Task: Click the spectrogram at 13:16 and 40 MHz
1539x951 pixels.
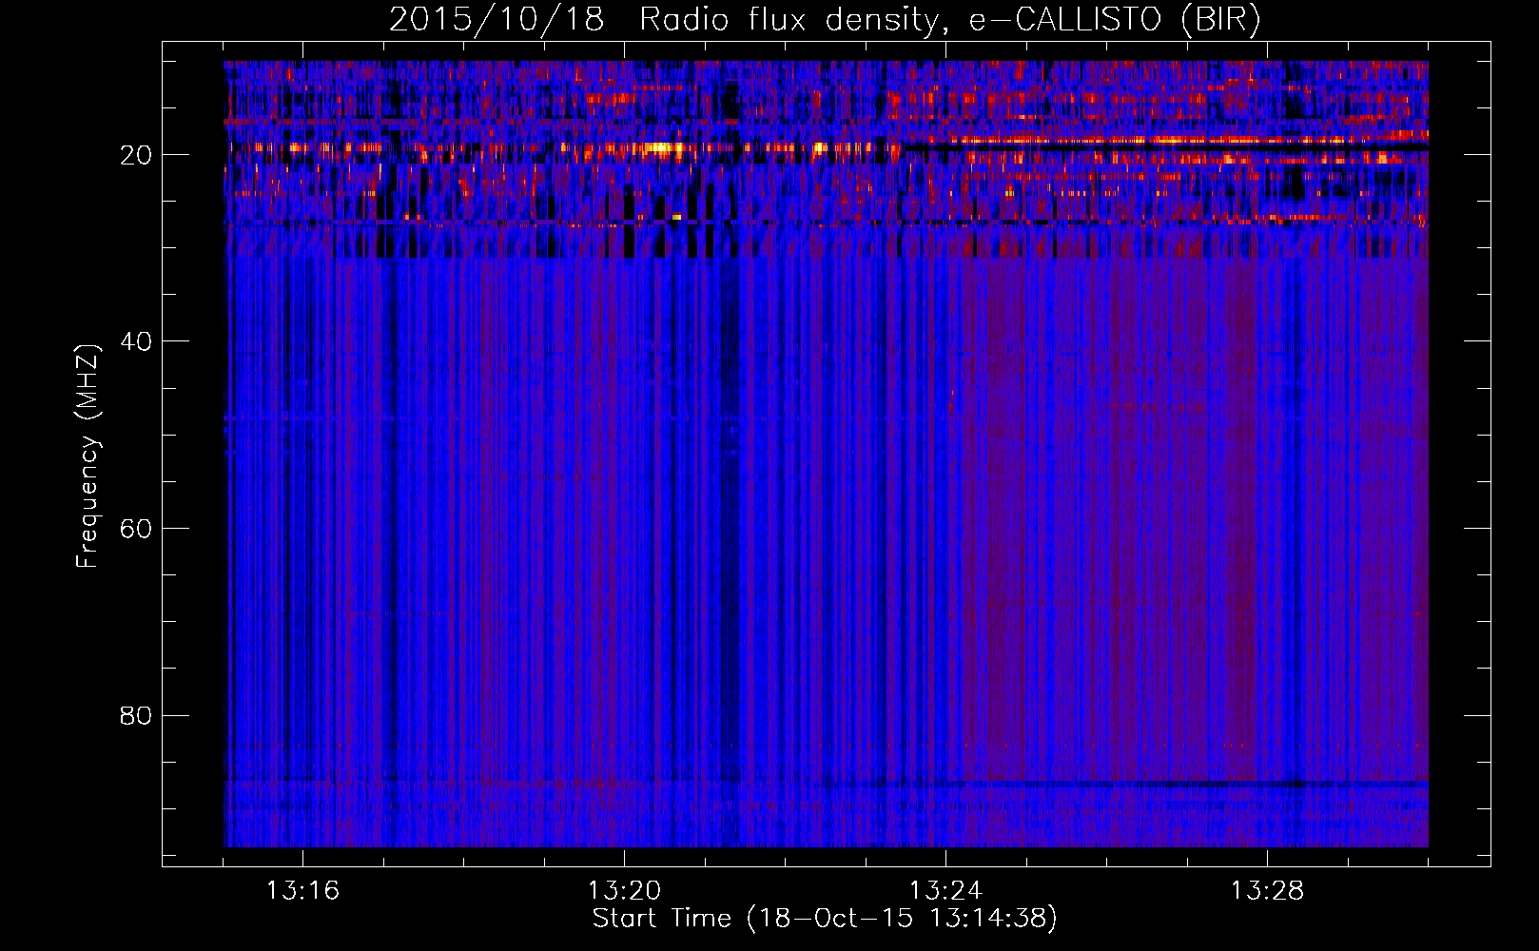Action: pyautogui.click(x=302, y=340)
